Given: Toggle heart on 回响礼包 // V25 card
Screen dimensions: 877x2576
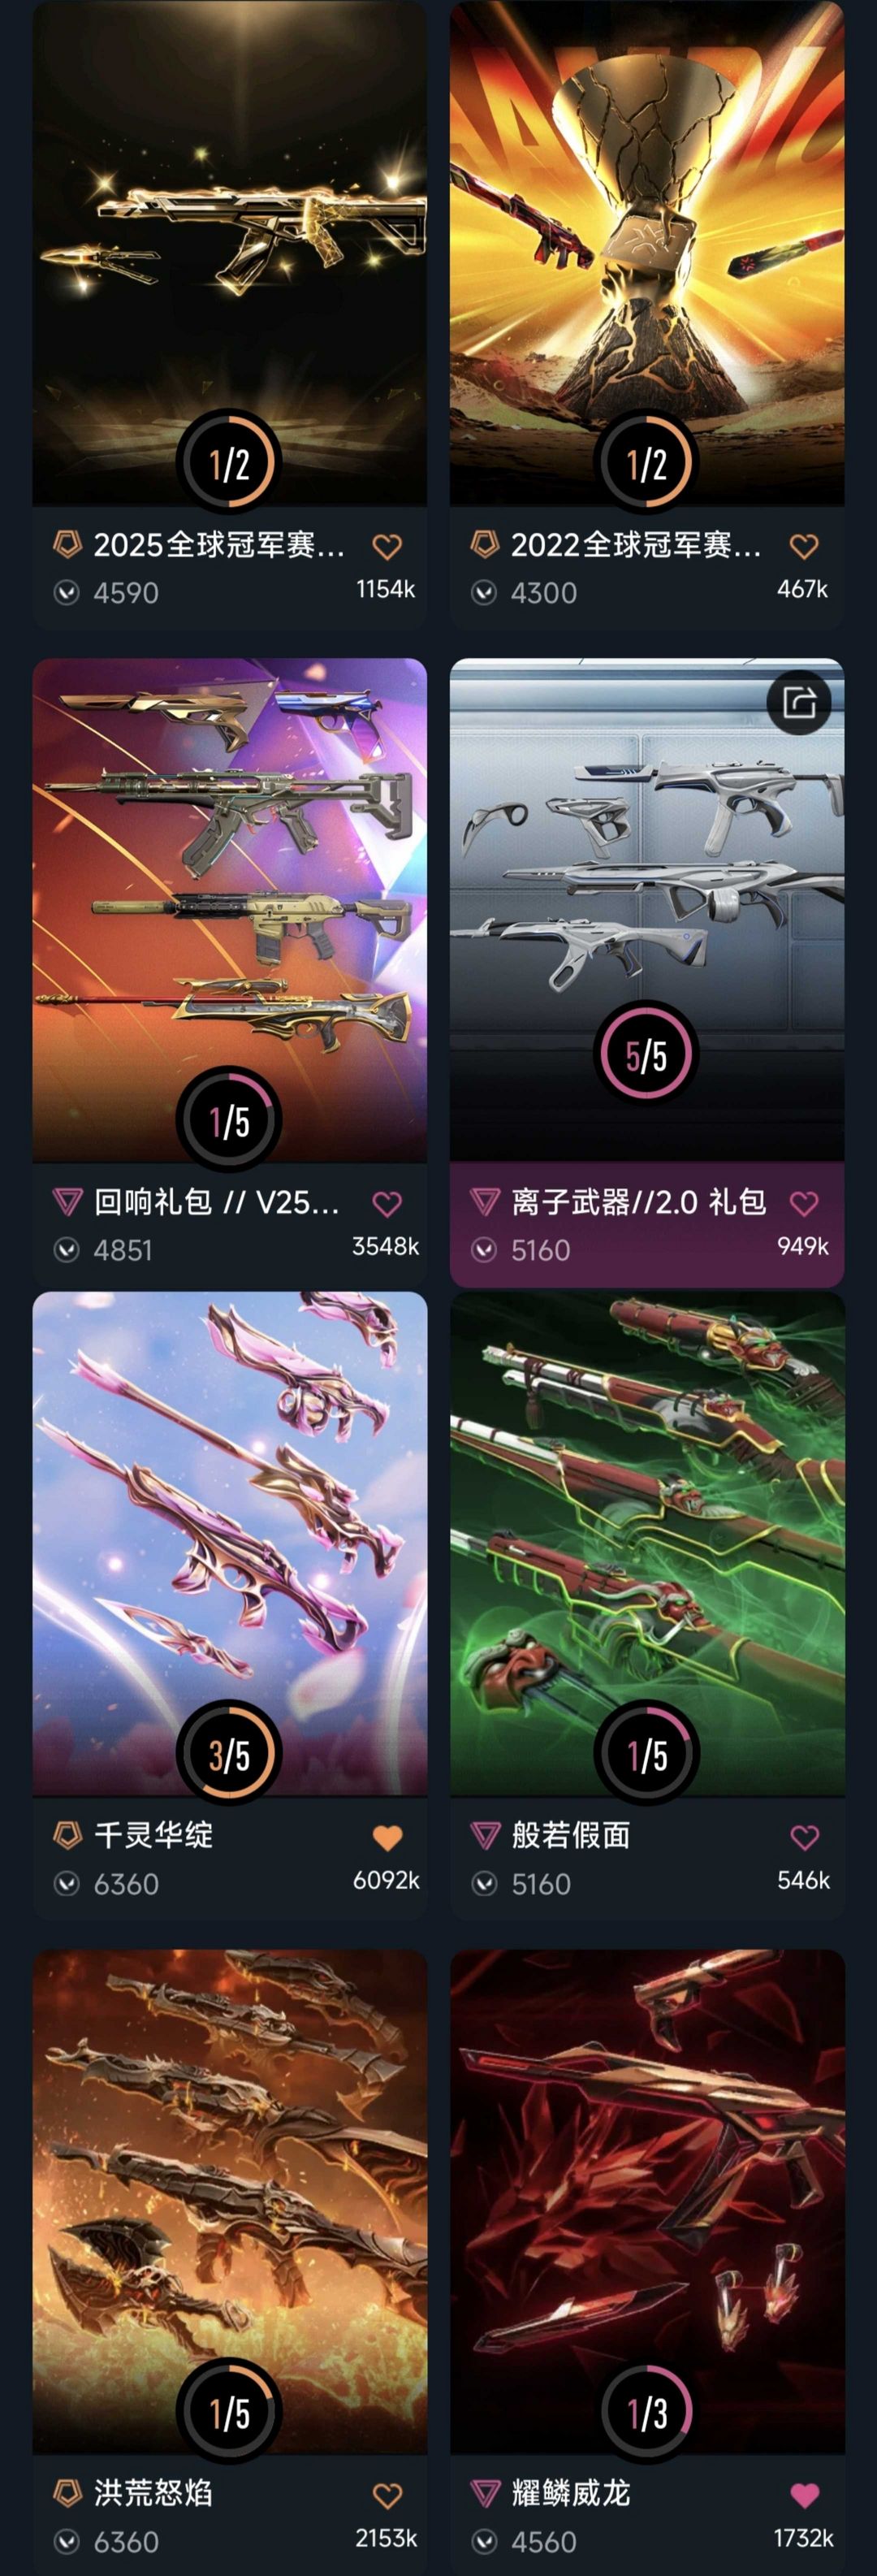Looking at the screenshot, I should click(x=387, y=1203).
